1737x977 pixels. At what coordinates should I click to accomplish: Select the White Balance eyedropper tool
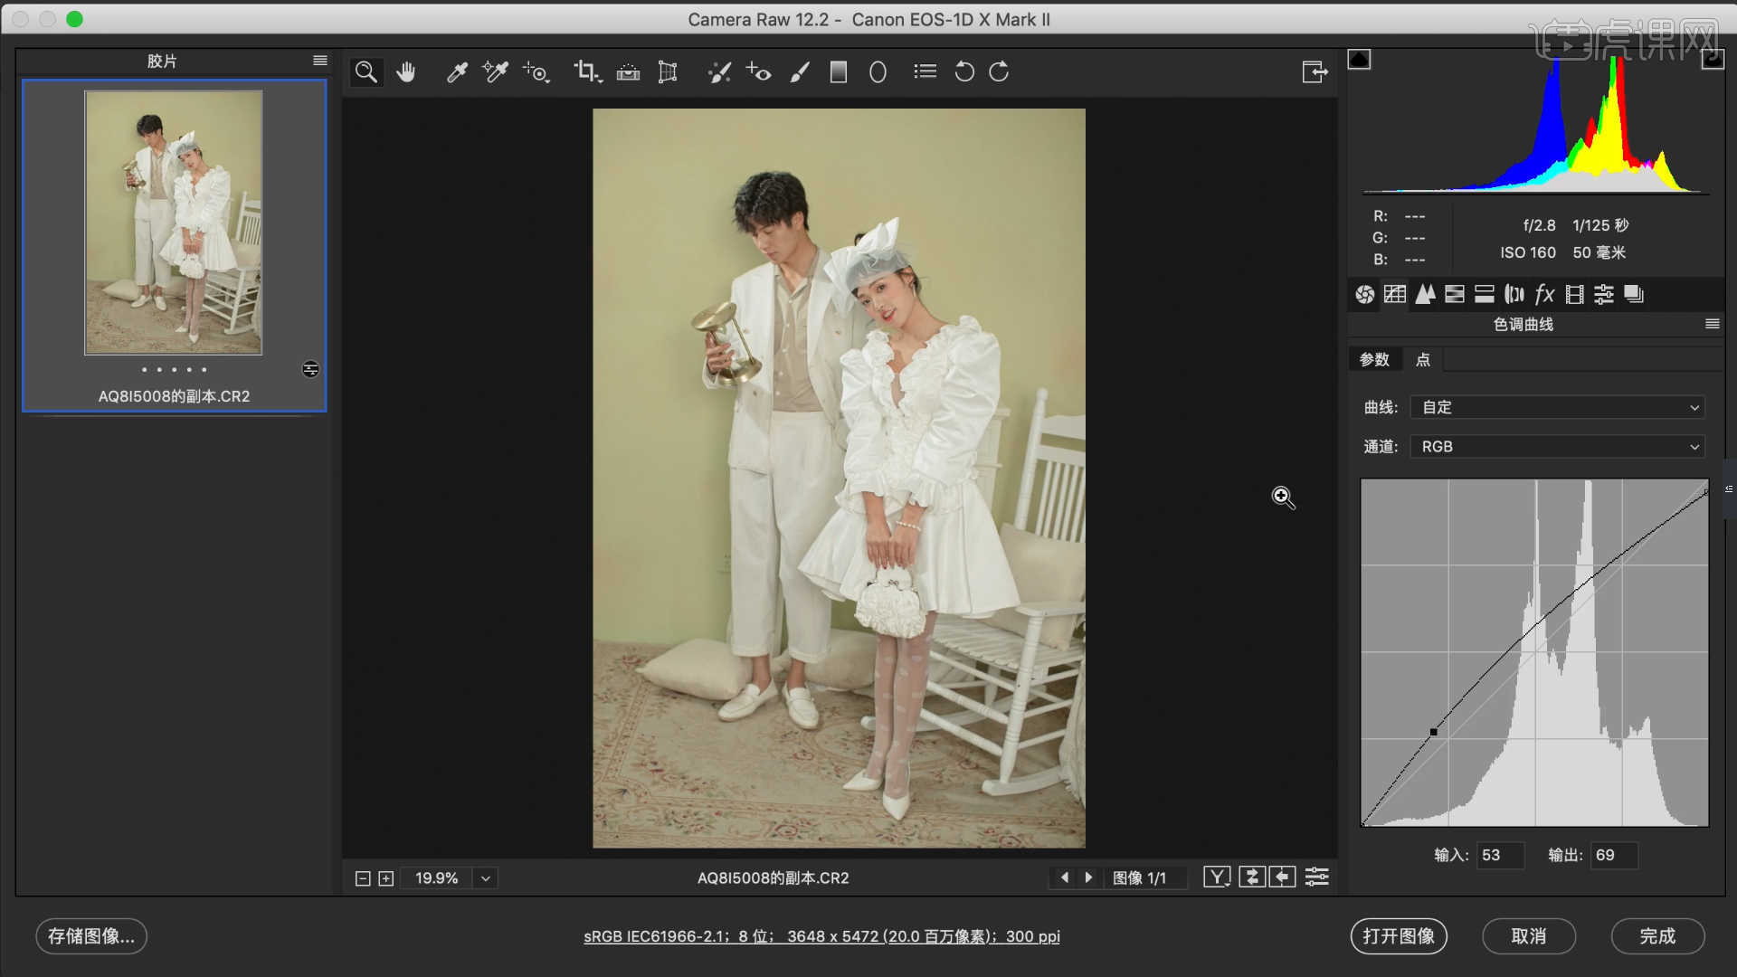(457, 72)
